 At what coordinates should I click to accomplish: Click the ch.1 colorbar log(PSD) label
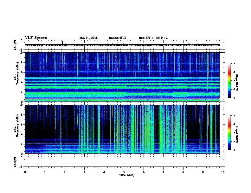point(237,82)
